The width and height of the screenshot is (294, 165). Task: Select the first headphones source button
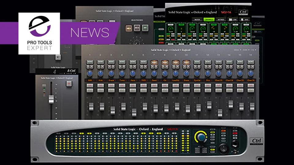click(129, 28)
